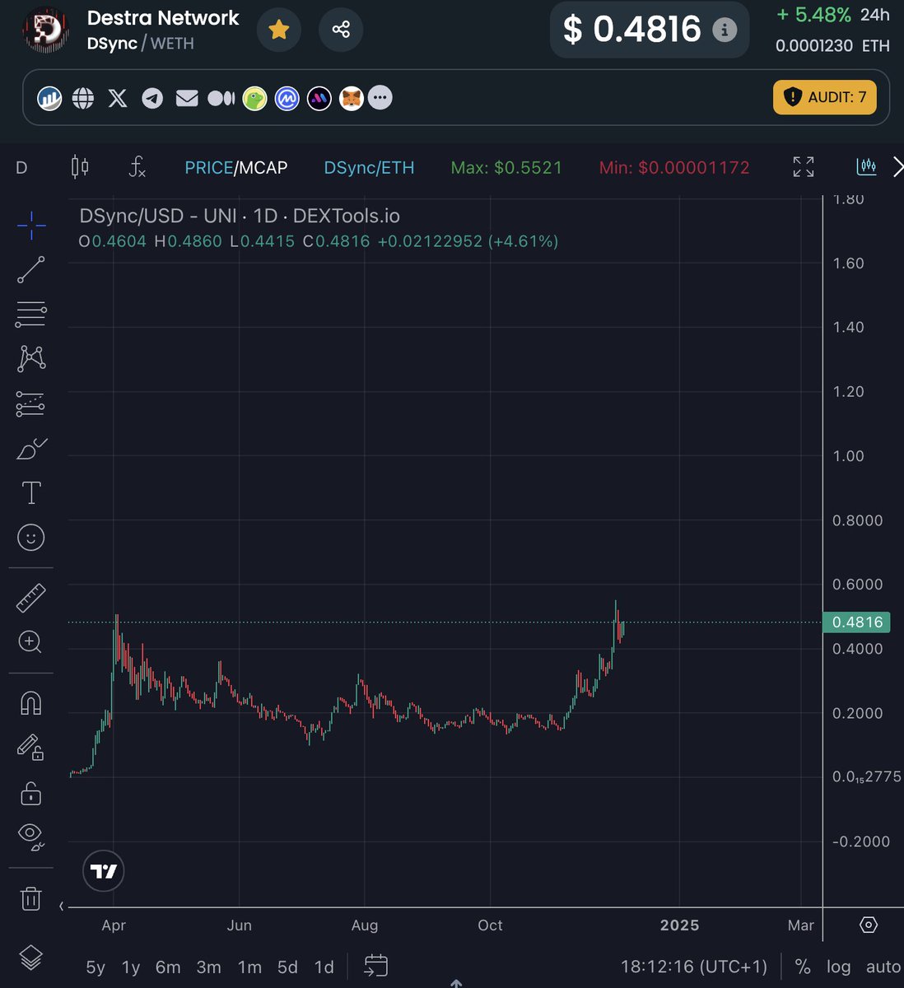The height and width of the screenshot is (988, 904).
Task: Switch to MCAP view
Action: (263, 167)
